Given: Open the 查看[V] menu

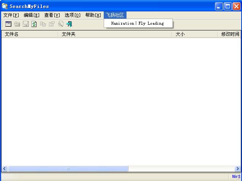Looking at the screenshot, I should pos(52,15).
